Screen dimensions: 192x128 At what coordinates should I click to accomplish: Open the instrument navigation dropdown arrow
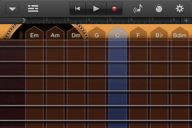coord(12,9)
